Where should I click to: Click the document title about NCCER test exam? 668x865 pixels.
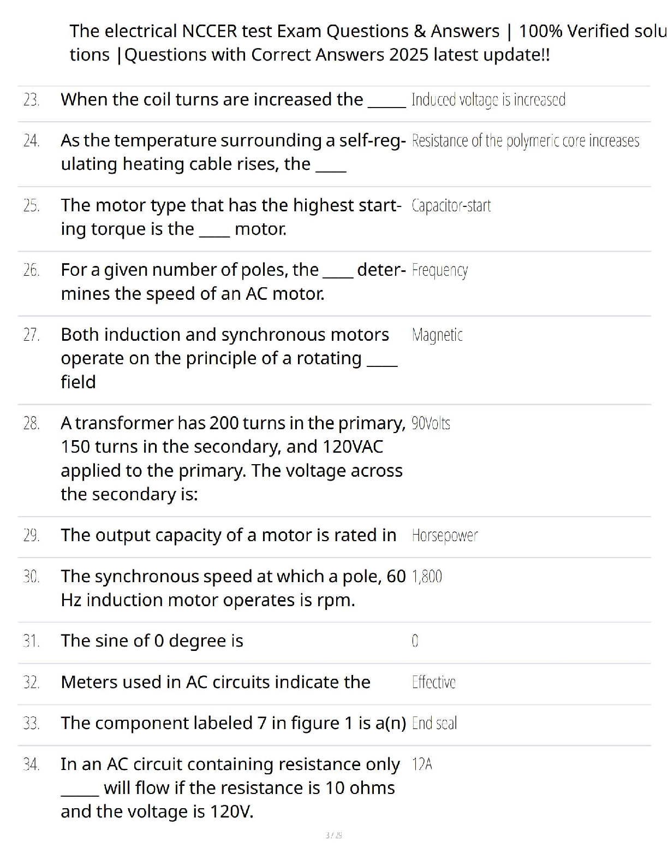[x=367, y=43]
